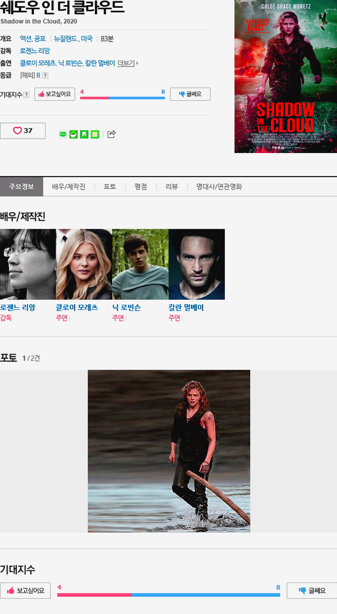Click 칼란 멀베이 name under photo
Screen dimensions: 337x614
[186, 307]
